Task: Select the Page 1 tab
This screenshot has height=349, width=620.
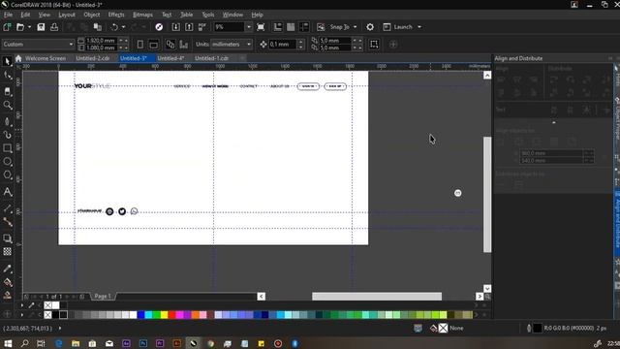Action: pyautogui.click(x=103, y=296)
